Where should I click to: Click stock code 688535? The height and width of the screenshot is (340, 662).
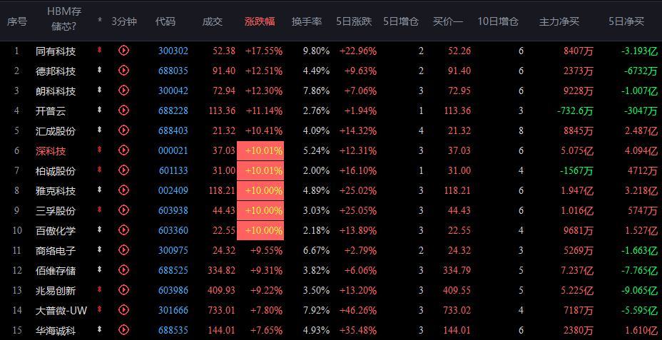pos(173,330)
